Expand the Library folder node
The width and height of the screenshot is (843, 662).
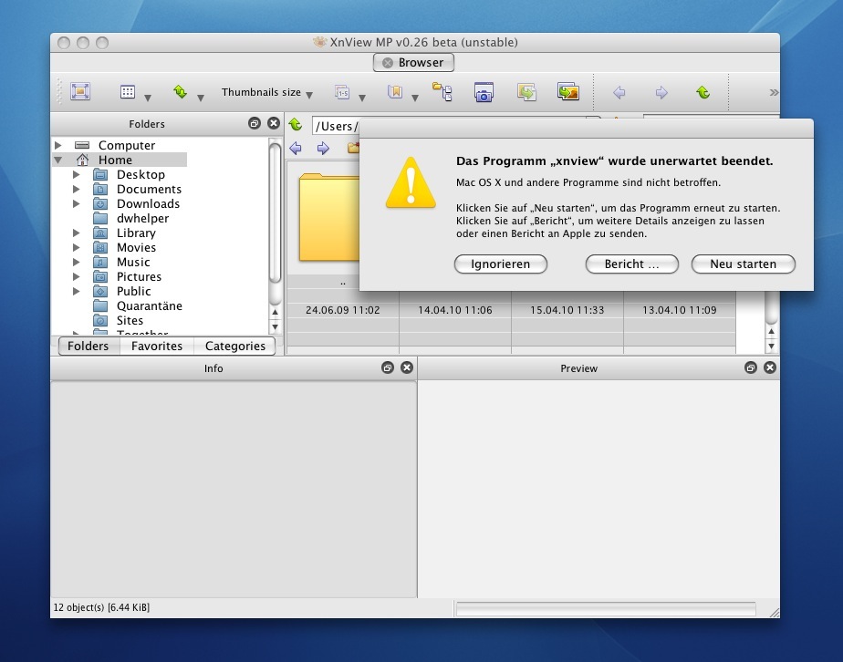coord(77,233)
